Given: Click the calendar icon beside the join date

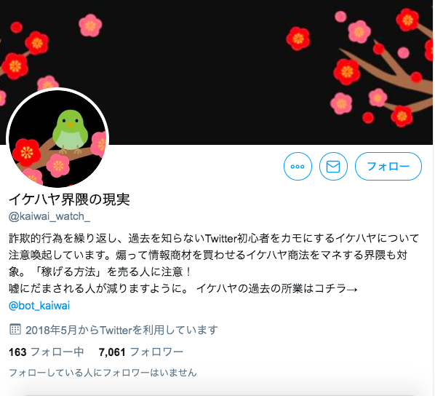Looking at the screenshot, I should (15, 329).
